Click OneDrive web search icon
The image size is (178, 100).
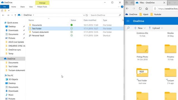[x=128, y=28]
